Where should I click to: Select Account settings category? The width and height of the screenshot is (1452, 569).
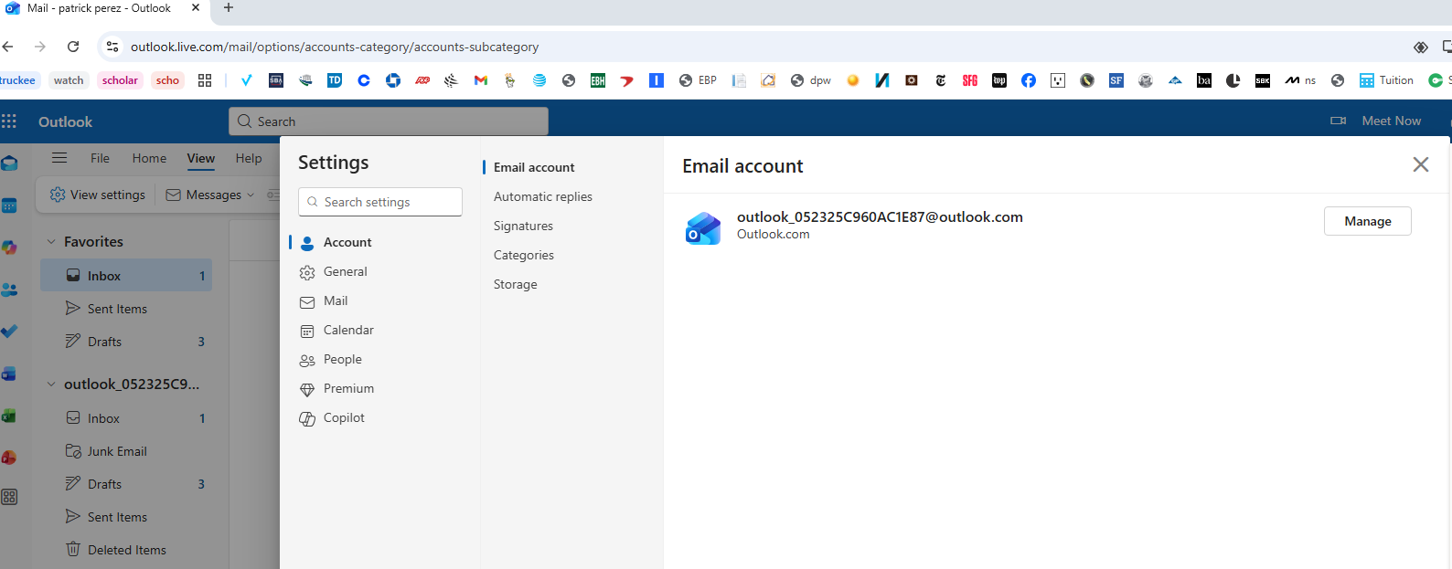pos(379,242)
